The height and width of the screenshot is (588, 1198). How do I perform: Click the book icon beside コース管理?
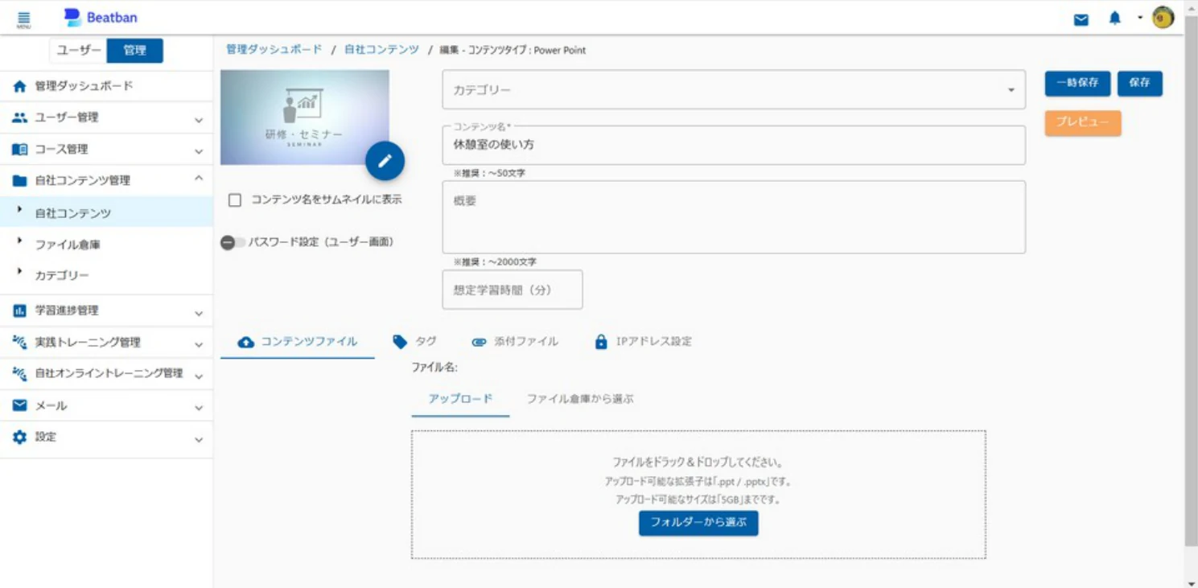tap(20, 150)
